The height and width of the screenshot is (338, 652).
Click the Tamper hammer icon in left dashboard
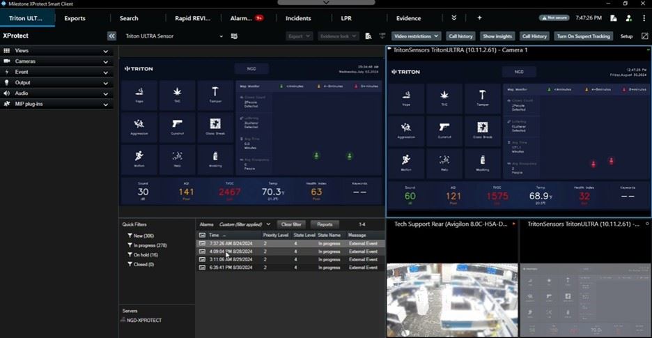215,92
